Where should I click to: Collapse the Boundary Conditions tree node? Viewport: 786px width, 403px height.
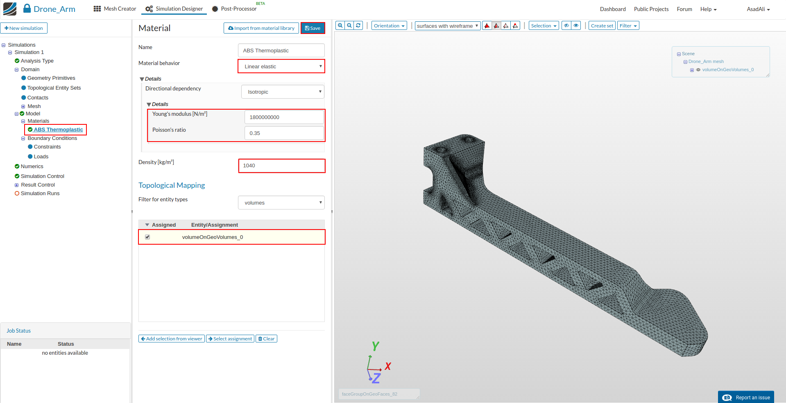click(x=23, y=139)
